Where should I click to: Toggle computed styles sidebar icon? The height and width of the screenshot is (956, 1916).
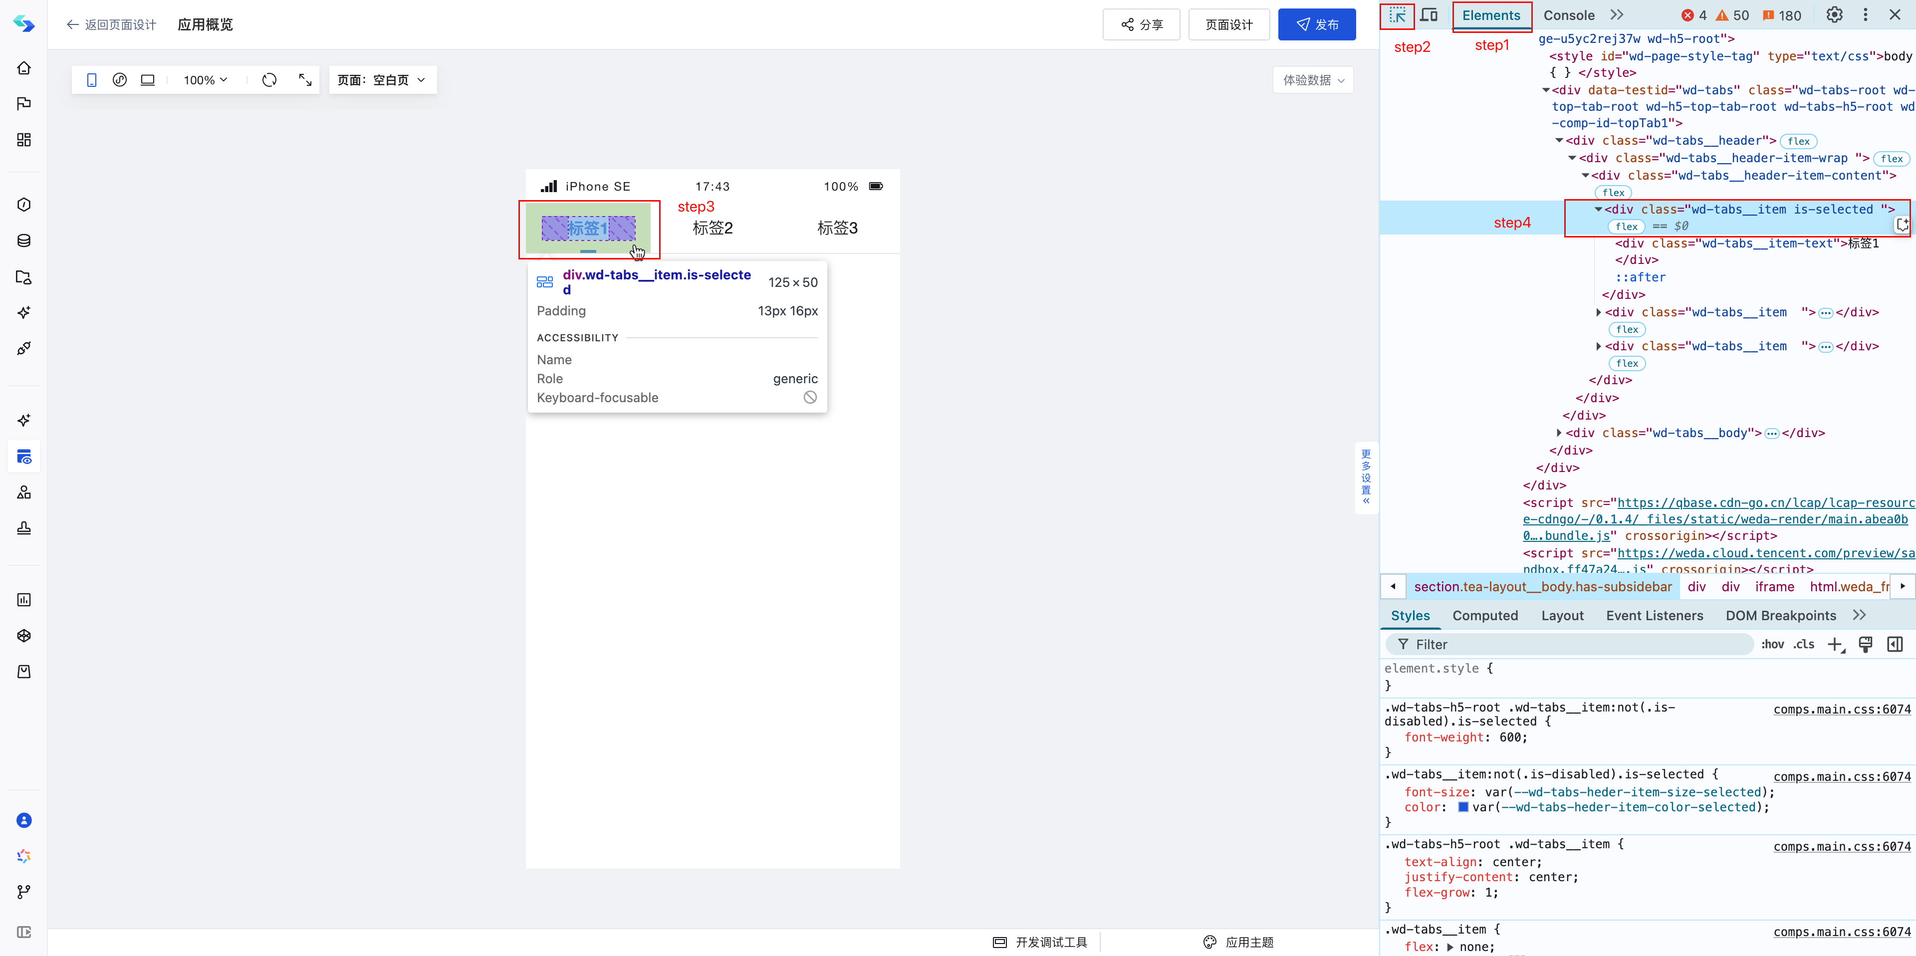point(1895,645)
